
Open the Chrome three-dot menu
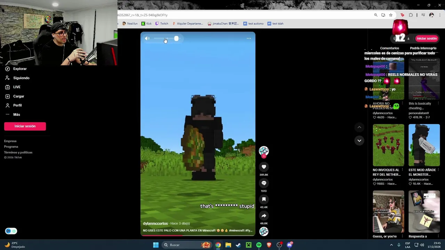pos(440,15)
